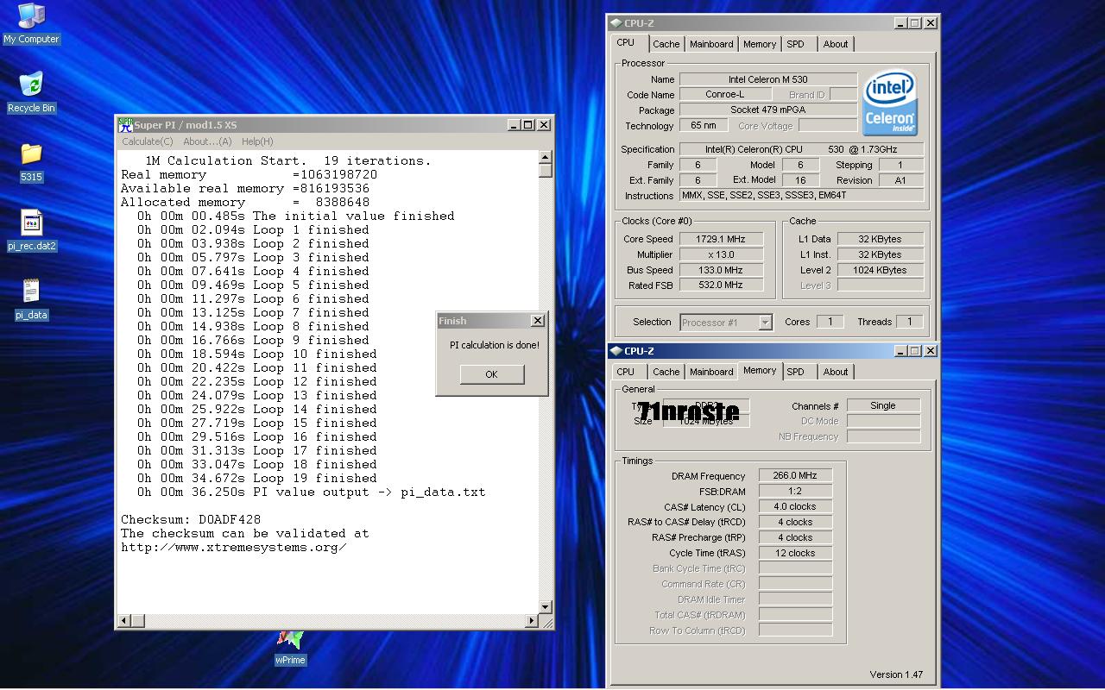Click the http://www.xtremesystems.org/ text
Image resolution: width=1105 pixels, height=690 pixels.
click(x=233, y=547)
